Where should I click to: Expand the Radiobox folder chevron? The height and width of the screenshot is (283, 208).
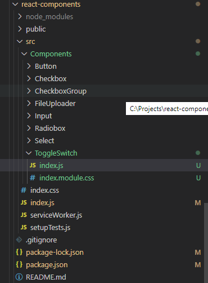click(x=29, y=129)
